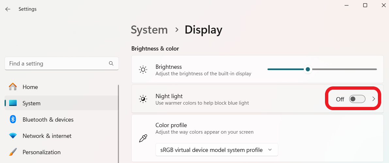
Task: Click the sidebar vertical scrollbar
Action: (x=118, y=124)
